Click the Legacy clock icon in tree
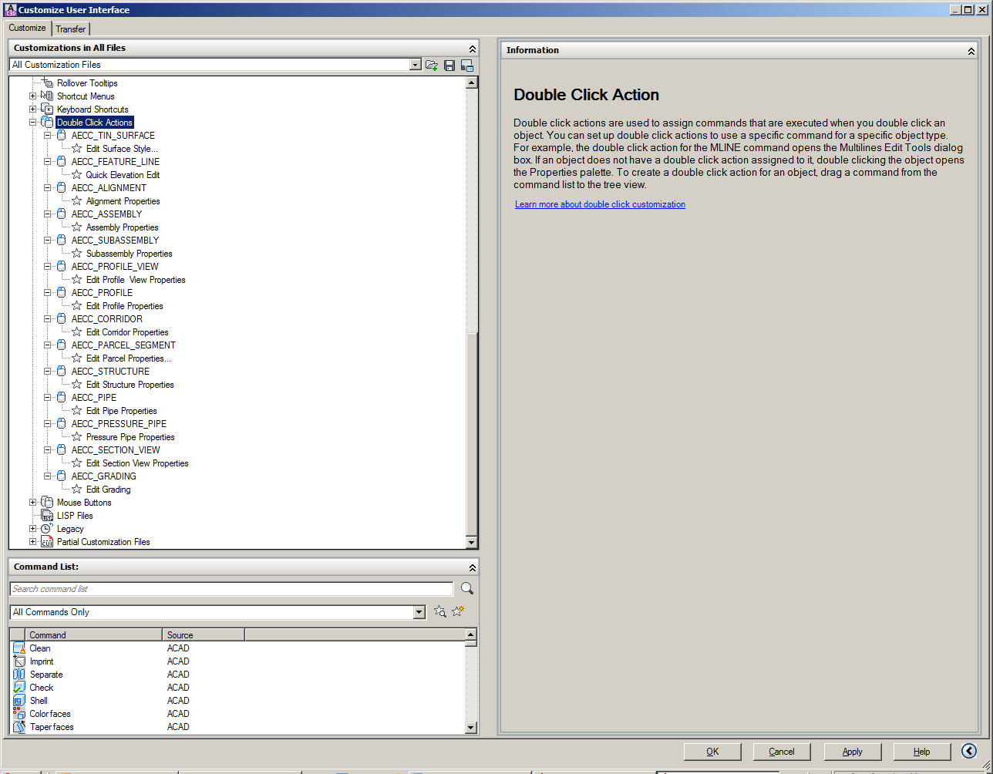Viewport: 993px width, 774px height. [x=46, y=529]
